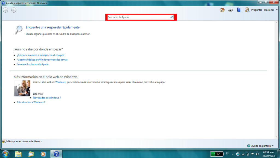
Task: Open Introducción a Windows 7 link
Action: coord(31,102)
